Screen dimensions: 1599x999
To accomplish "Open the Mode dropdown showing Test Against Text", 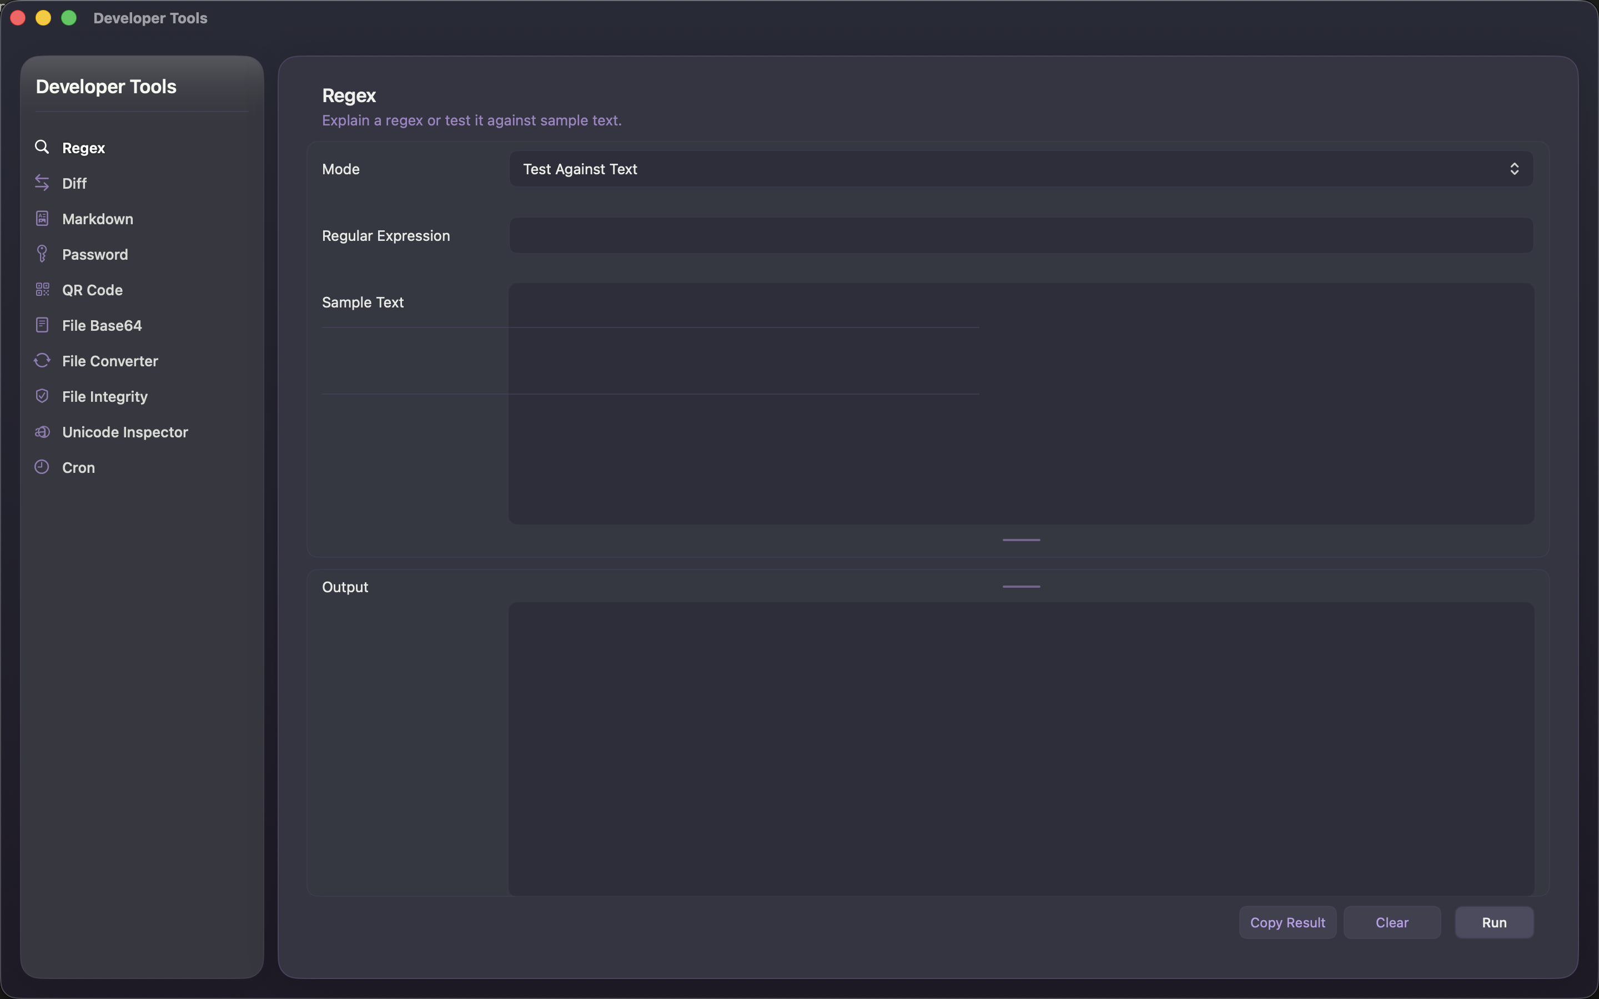I will coord(1021,169).
